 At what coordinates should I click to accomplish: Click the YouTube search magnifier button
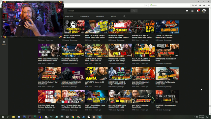pyautogui.click(x=134, y=11)
